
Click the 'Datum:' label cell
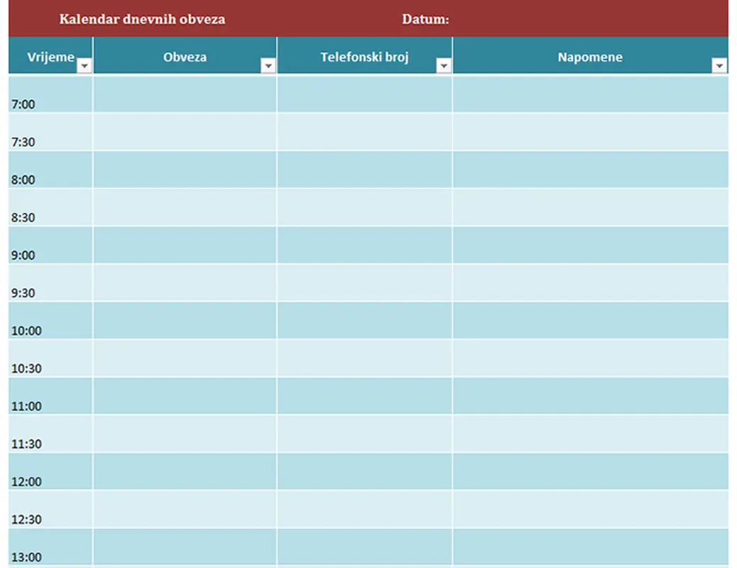coord(425,19)
